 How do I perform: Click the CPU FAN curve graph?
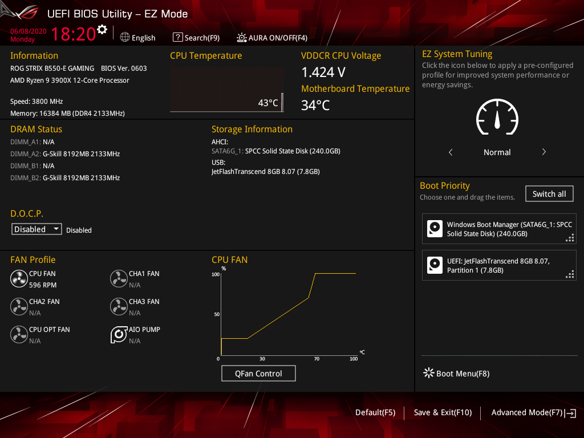point(289,314)
